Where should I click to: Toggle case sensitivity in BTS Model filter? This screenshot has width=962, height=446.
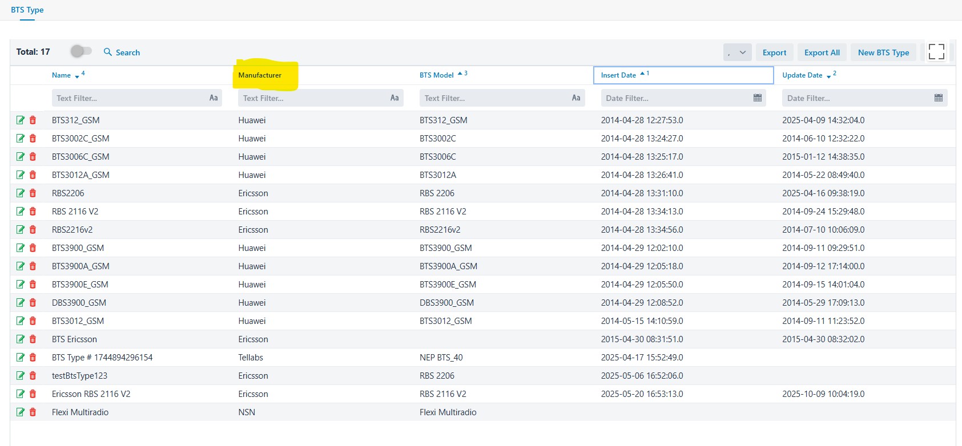click(576, 98)
